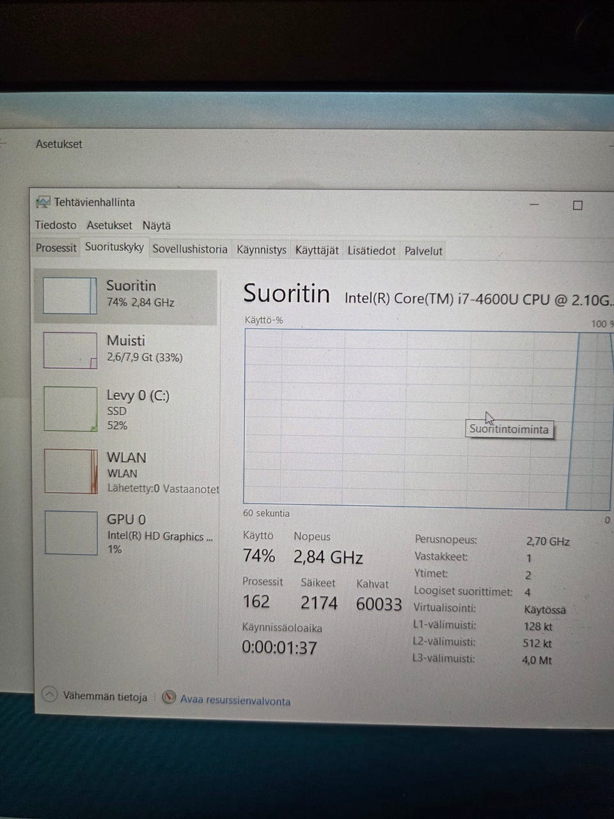Maximize the Tehtävienhallinta window
This screenshot has height=819, width=614.
[578, 205]
